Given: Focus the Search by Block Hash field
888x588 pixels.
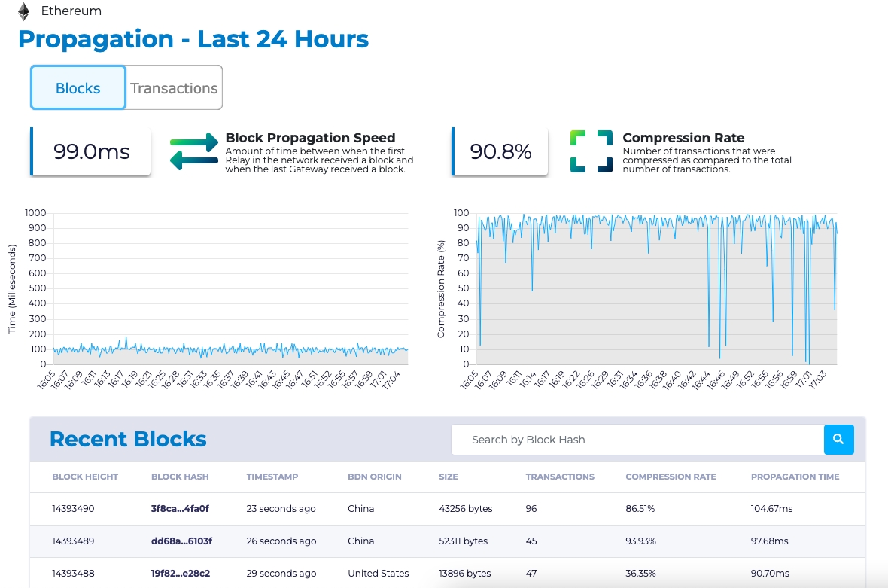Looking at the screenshot, I should 637,440.
